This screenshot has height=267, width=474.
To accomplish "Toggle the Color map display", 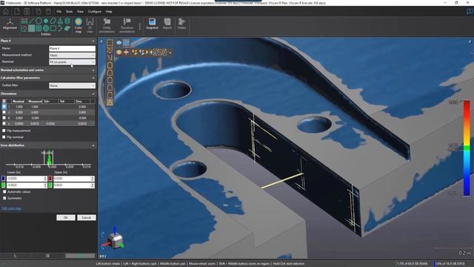I will (79, 24).
